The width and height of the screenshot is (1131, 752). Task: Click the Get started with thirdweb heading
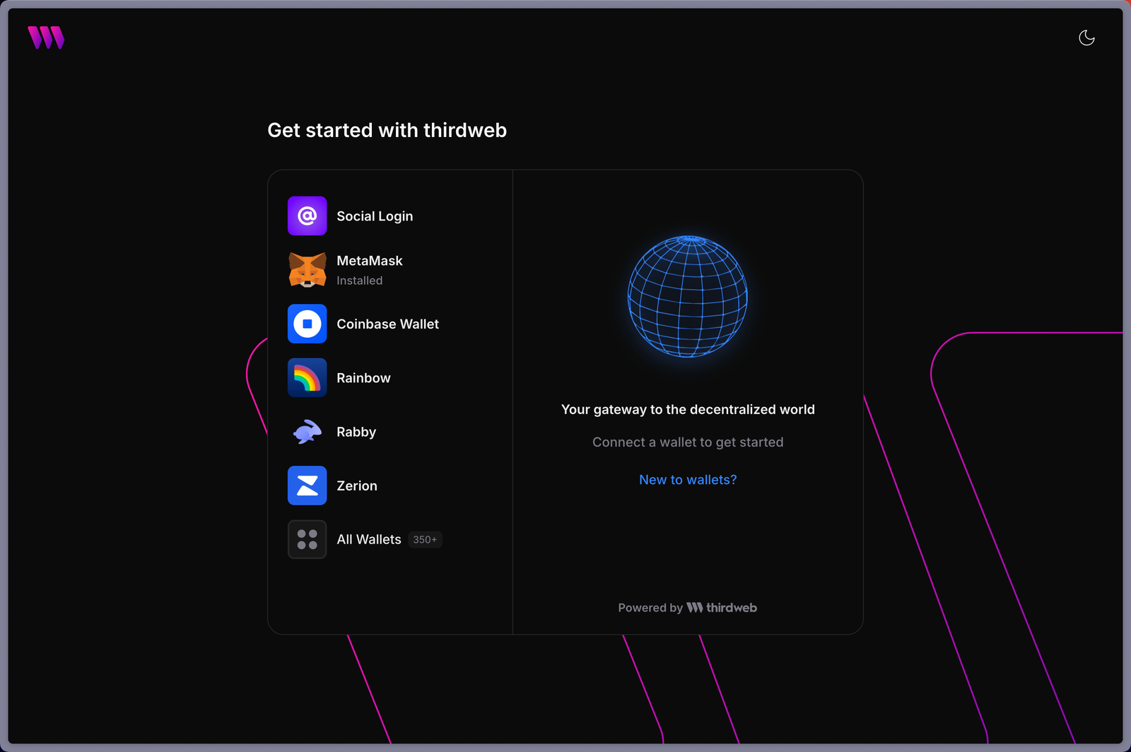[x=387, y=130]
